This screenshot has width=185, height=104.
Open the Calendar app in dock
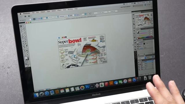point(62,91)
